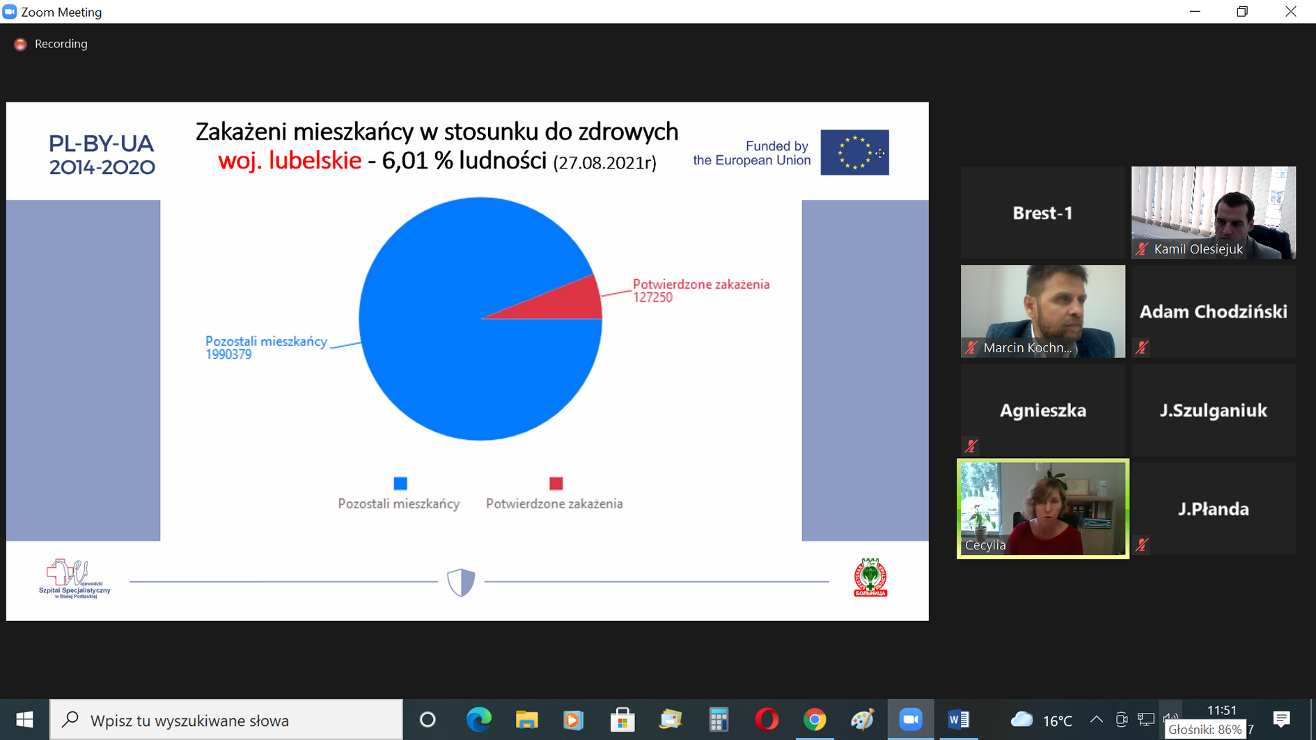Click the taskbar search box

[x=226, y=720]
